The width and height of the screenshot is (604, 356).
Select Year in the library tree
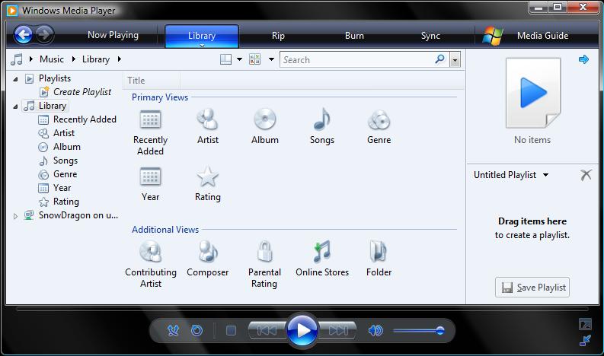click(x=62, y=188)
